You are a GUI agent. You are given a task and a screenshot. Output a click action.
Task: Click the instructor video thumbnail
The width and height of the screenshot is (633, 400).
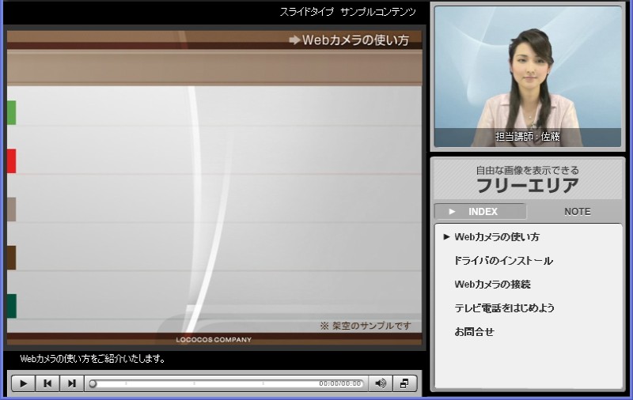(x=528, y=77)
